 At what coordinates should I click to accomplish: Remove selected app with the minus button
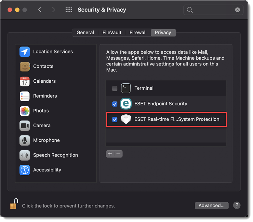pos(118,154)
